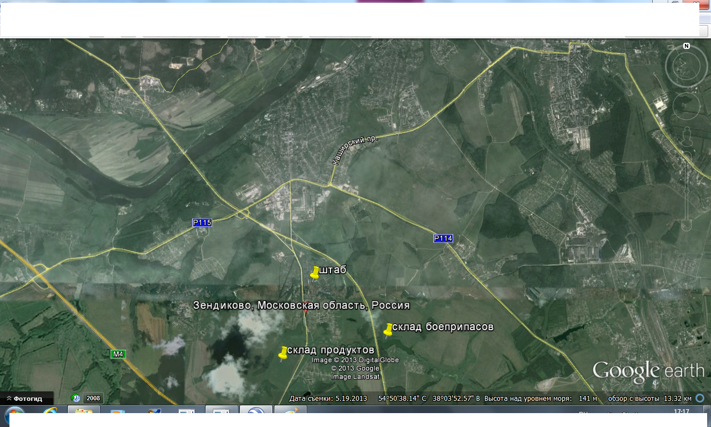711x427 pixels.
Task: Click the Street View pegman icon
Action: [x=687, y=137]
